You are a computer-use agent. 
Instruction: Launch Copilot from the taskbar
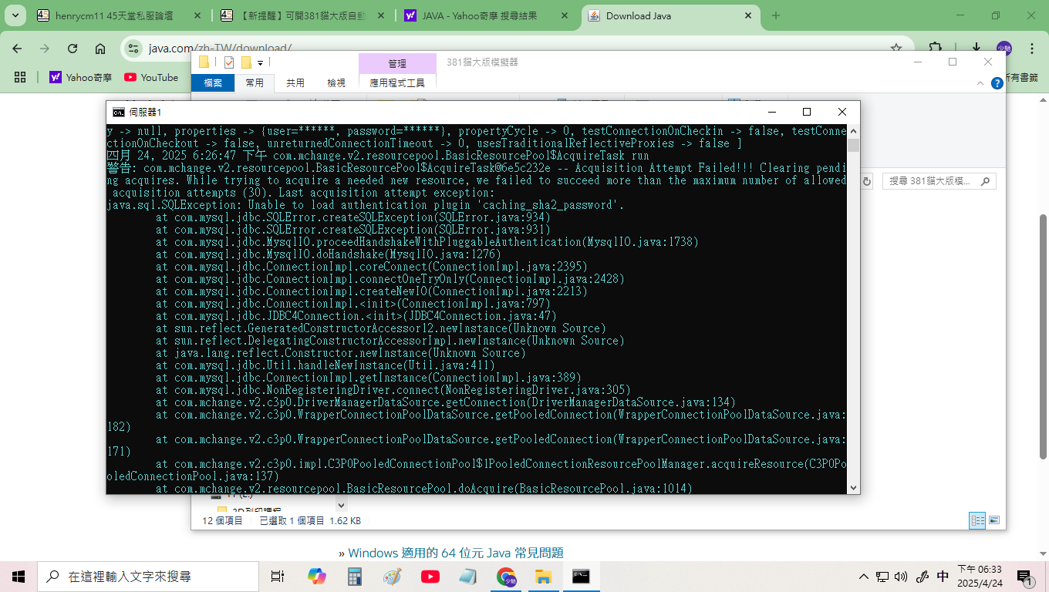tap(317, 576)
